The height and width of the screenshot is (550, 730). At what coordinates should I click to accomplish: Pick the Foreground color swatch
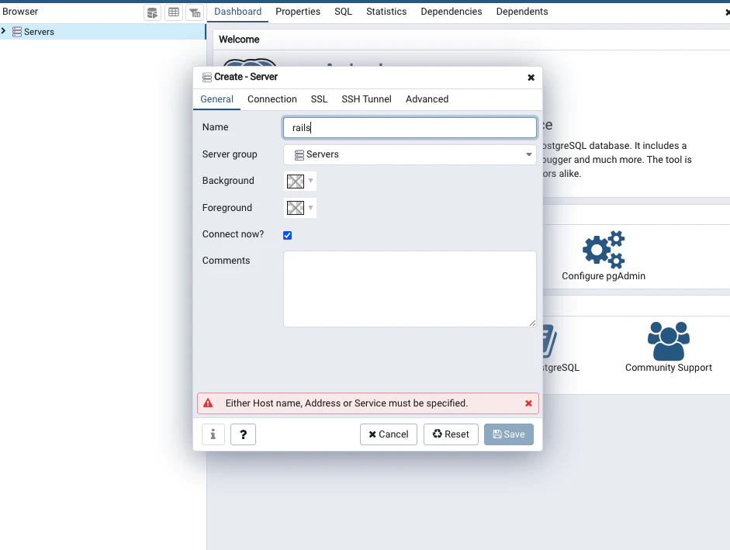296,208
